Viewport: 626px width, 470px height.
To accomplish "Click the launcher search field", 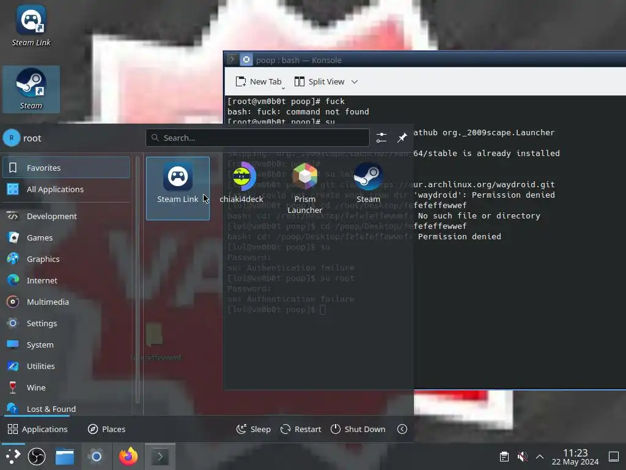I will pos(257,138).
